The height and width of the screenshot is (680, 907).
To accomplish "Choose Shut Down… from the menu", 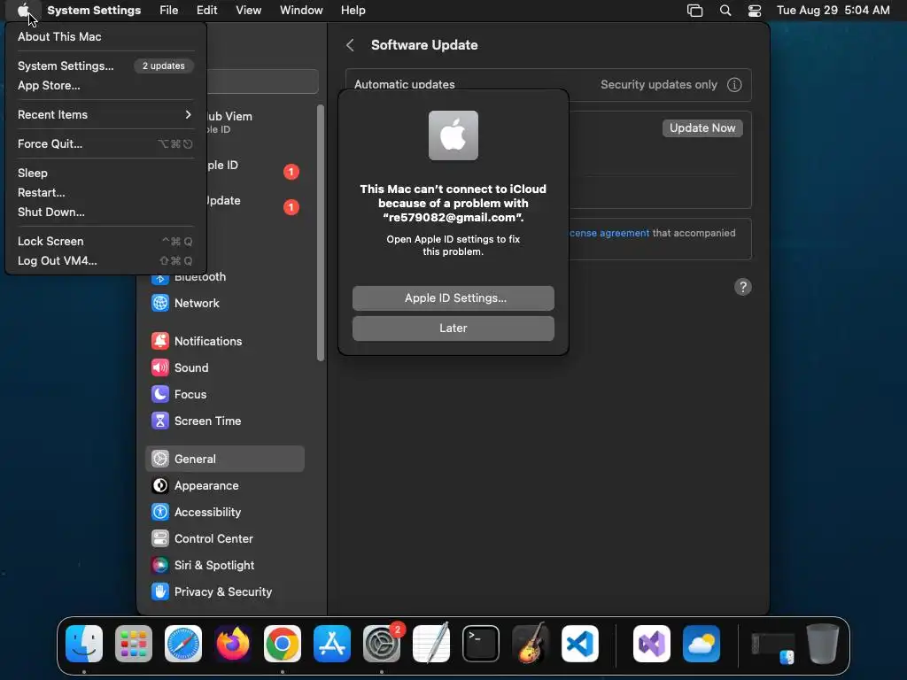I will pyautogui.click(x=105, y=212).
